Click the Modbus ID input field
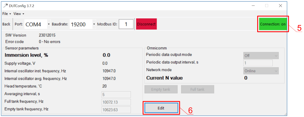This screenshot has width=304, height=117. (126, 24)
